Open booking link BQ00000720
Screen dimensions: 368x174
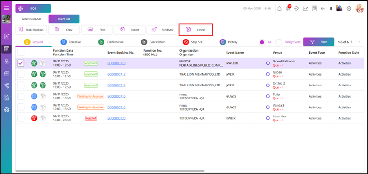[116, 118]
